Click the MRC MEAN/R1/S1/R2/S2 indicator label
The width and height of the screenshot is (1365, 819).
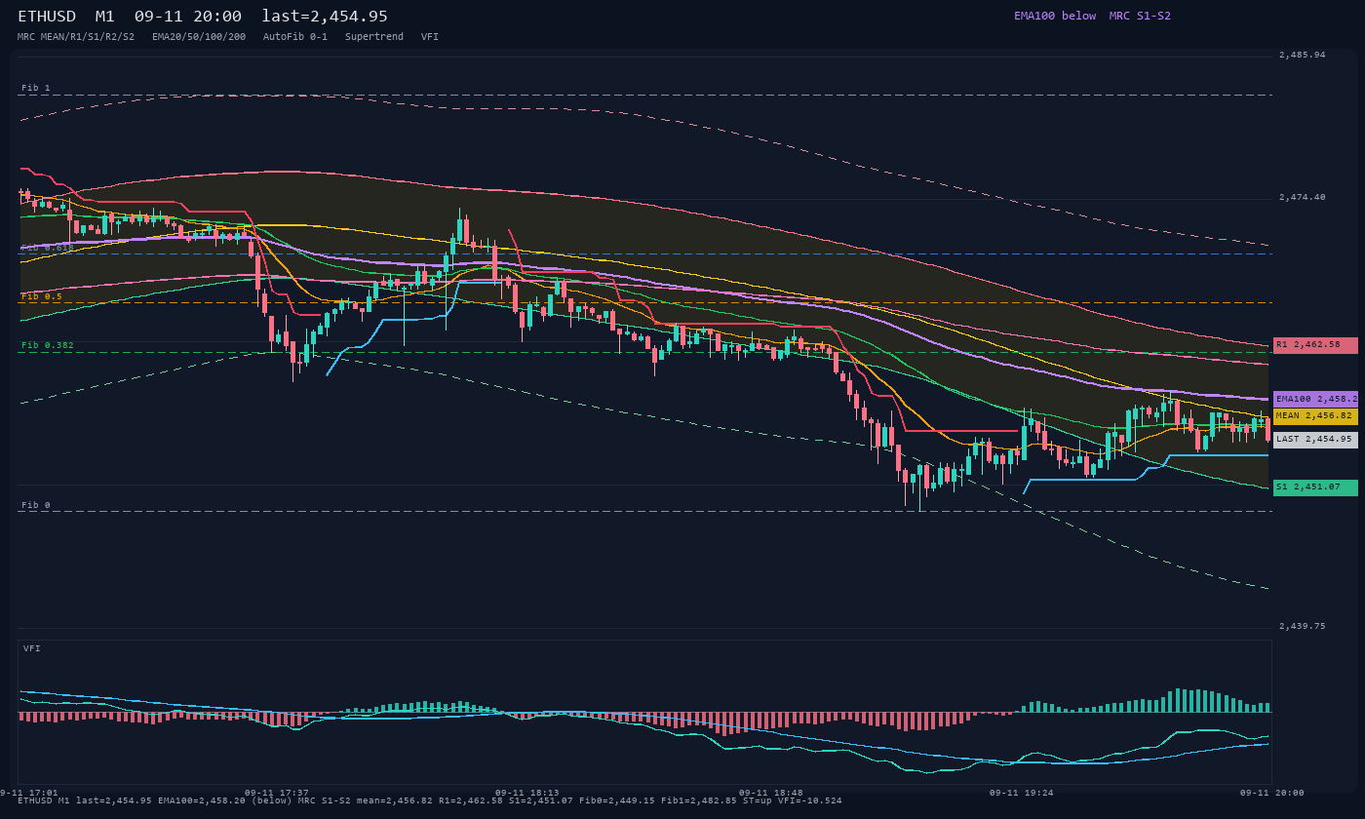tap(76, 37)
